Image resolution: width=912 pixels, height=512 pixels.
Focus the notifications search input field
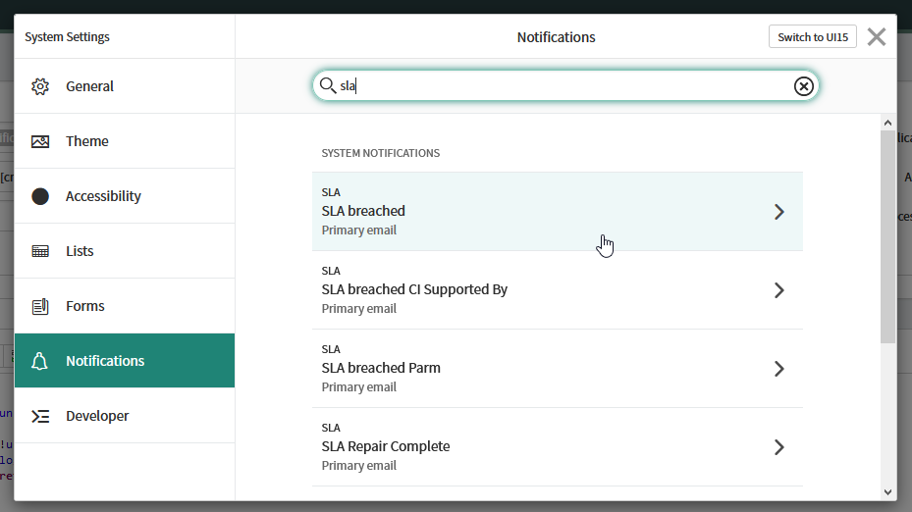coord(565,86)
